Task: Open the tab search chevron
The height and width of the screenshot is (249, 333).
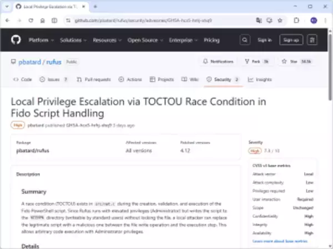Action: pos(7,7)
